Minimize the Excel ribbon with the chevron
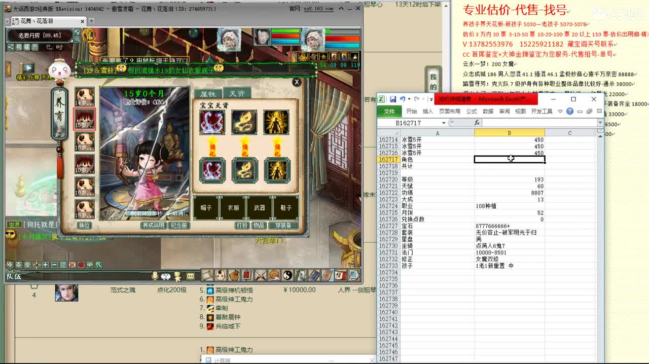This screenshot has width=649, height=364. (560, 111)
